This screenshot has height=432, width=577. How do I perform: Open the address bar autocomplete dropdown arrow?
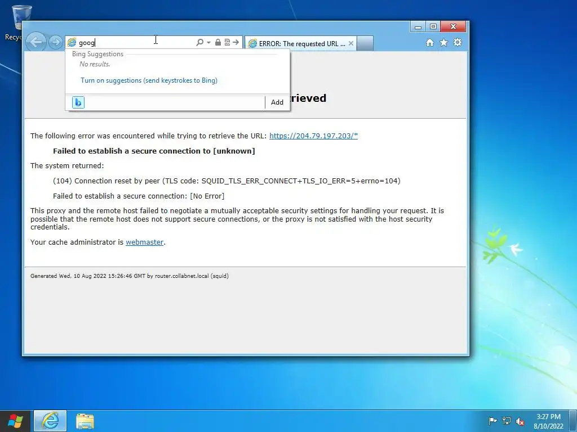pyautogui.click(x=208, y=43)
